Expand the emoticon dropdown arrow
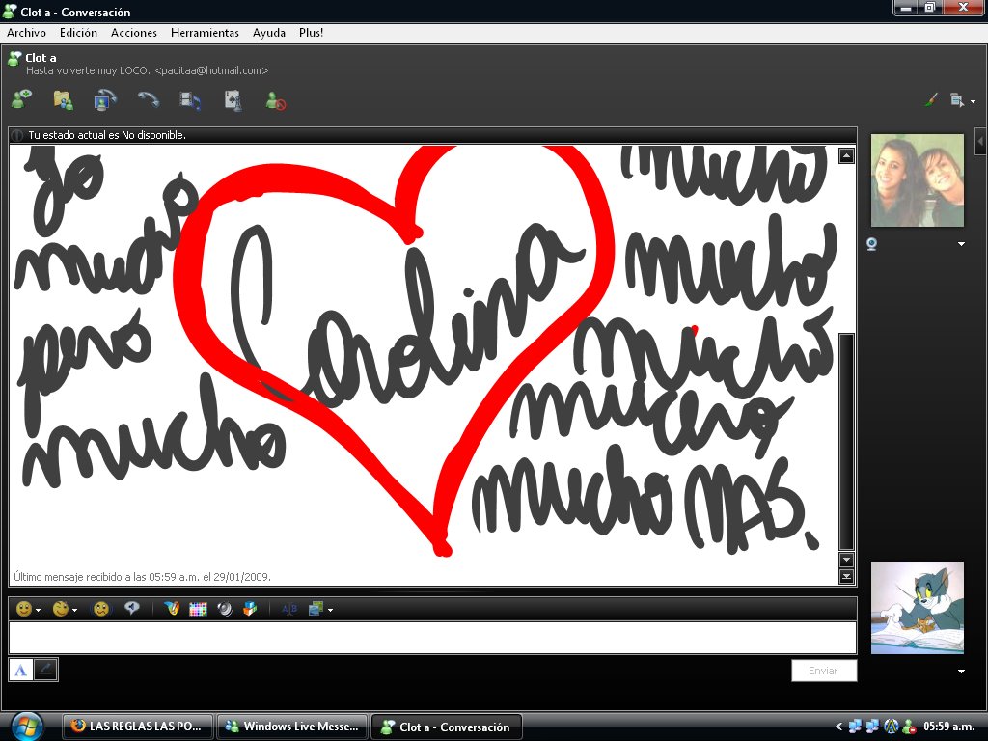The width and height of the screenshot is (988, 741). coord(39,610)
